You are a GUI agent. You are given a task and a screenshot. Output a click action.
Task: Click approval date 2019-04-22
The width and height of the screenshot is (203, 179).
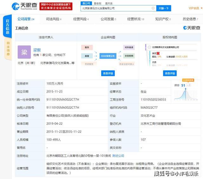point(54,124)
